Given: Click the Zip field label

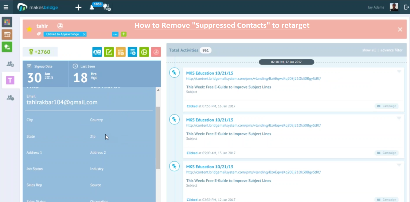Looking at the screenshot, I should tap(93, 137).
